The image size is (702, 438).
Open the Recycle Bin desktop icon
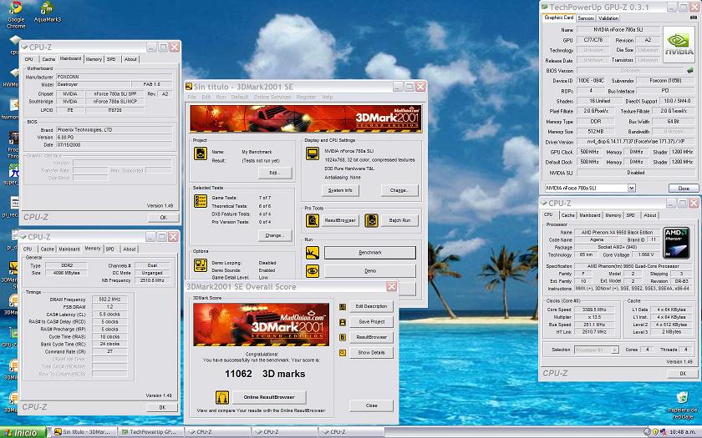tap(682, 405)
